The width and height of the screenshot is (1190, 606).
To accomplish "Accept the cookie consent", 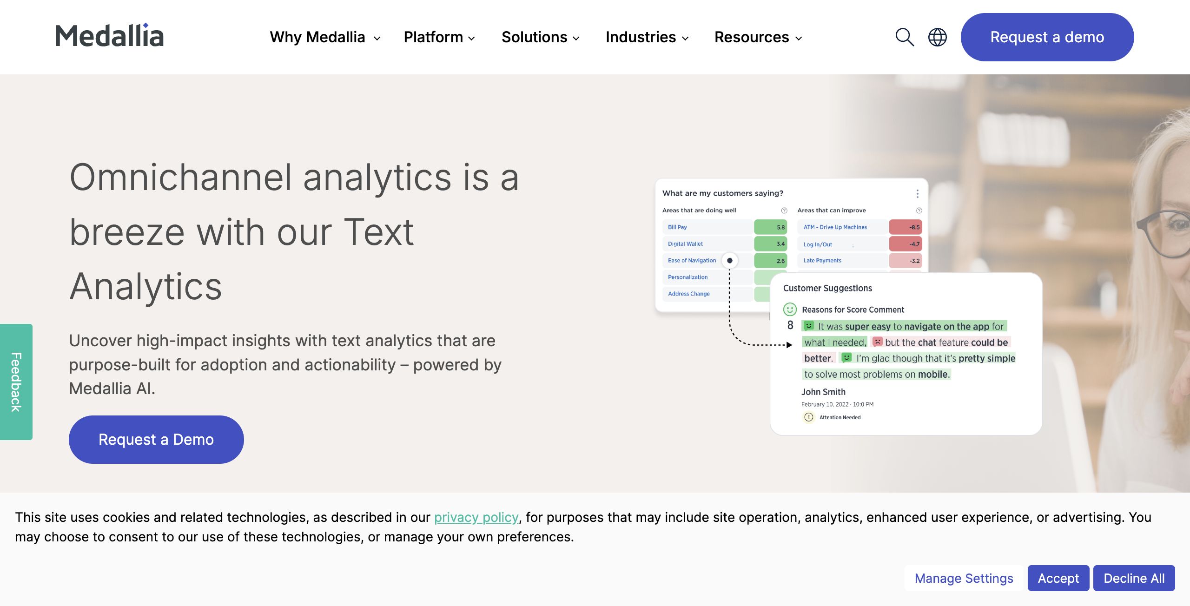I will 1058,578.
